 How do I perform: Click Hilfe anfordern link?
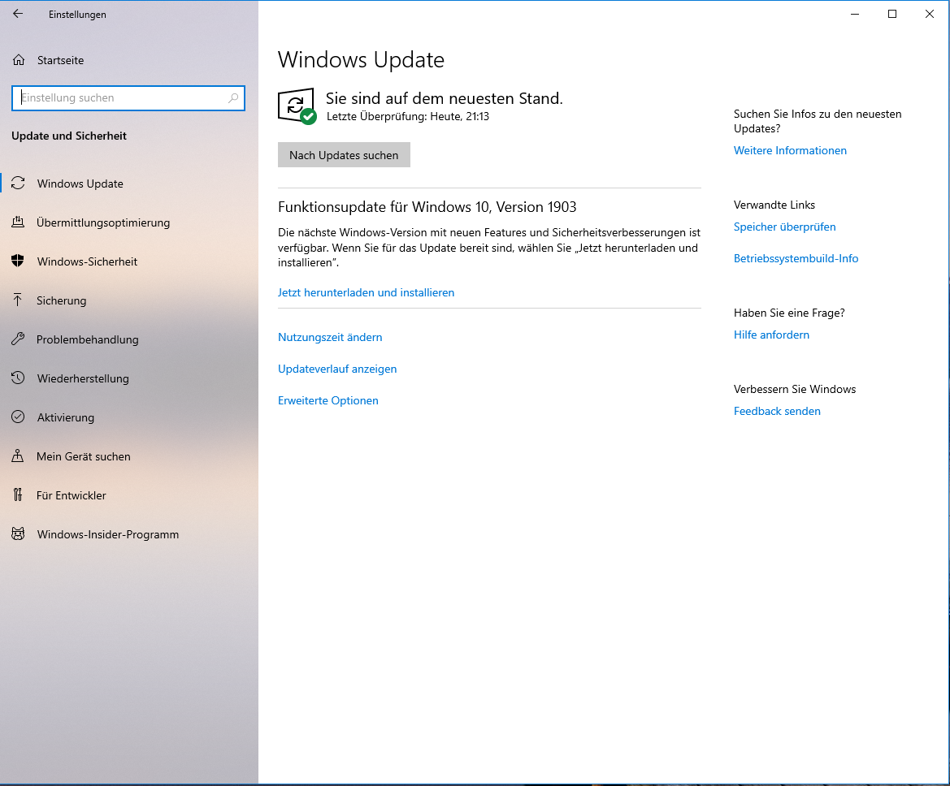click(771, 335)
